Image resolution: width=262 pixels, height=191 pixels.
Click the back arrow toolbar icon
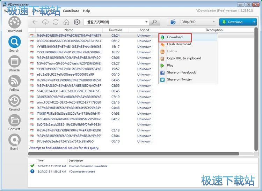35,22
